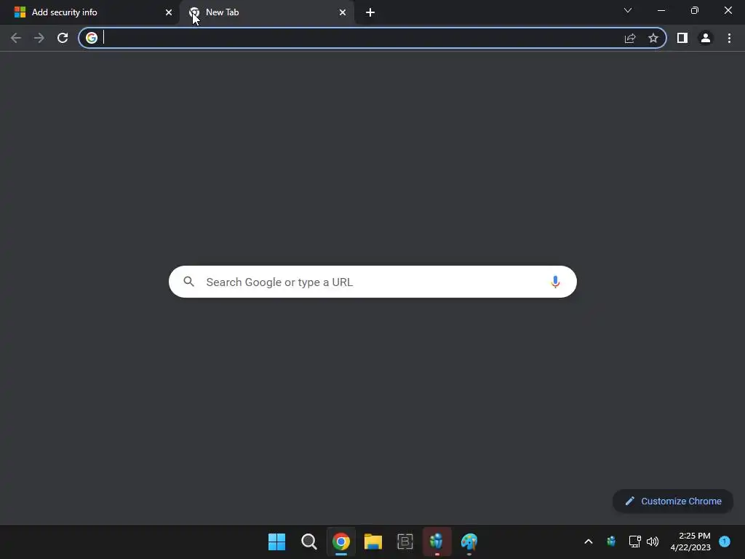Click the blue people icon in the system tray
This screenshot has height=559, width=745.
click(x=611, y=542)
